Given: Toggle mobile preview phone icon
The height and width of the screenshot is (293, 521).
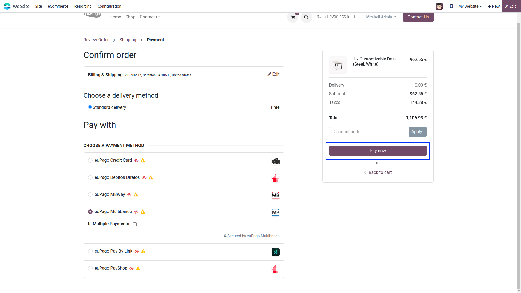Looking at the screenshot, I should 452,6.
